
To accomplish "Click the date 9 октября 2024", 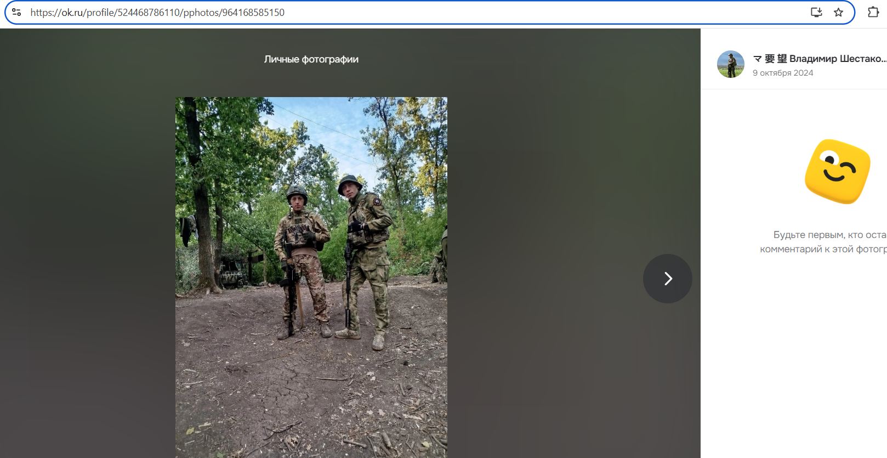I will pyautogui.click(x=783, y=73).
